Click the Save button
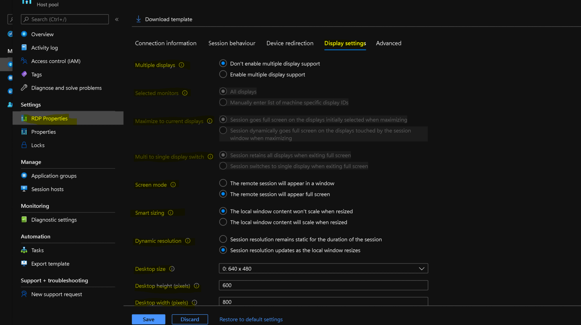Image resolution: width=581 pixels, height=325 pixels. coord(148,319)
